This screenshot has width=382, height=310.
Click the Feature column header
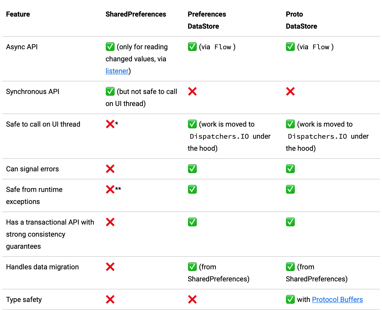click(x=18, y=14)
